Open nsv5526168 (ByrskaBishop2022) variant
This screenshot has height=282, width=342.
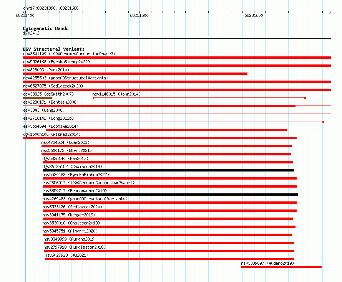tap(56, 62)
